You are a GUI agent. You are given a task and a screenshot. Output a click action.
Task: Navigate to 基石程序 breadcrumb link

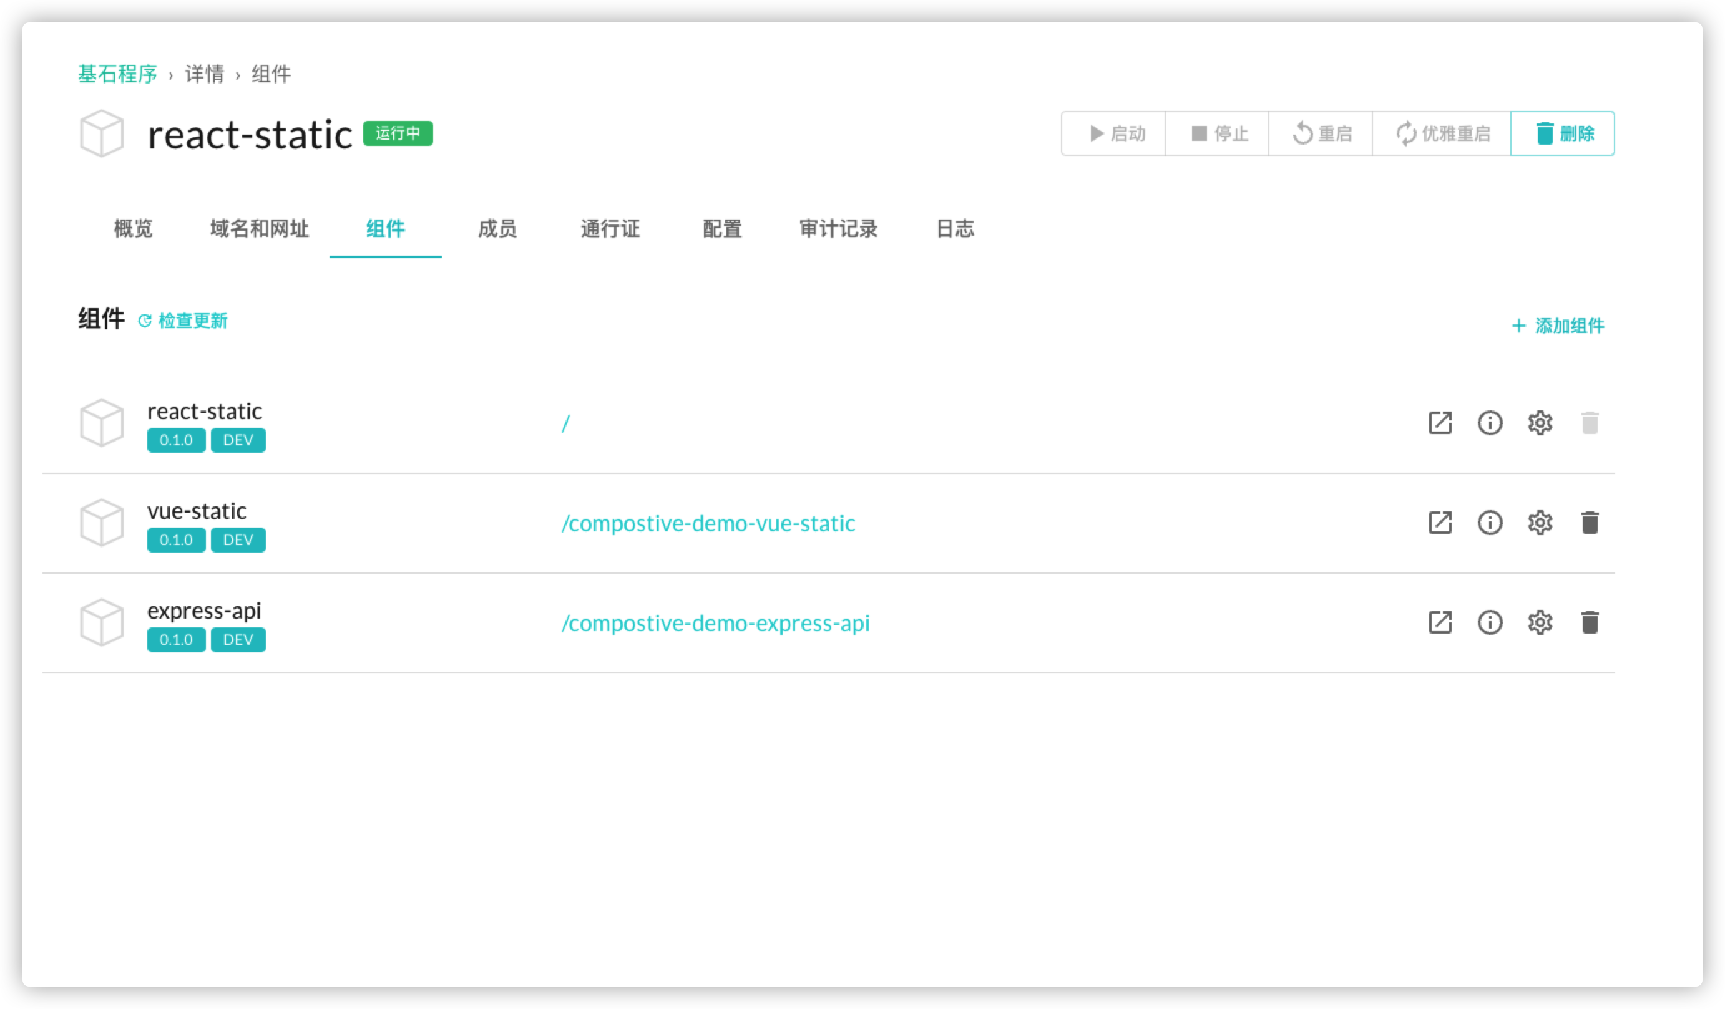click(118, 74)
